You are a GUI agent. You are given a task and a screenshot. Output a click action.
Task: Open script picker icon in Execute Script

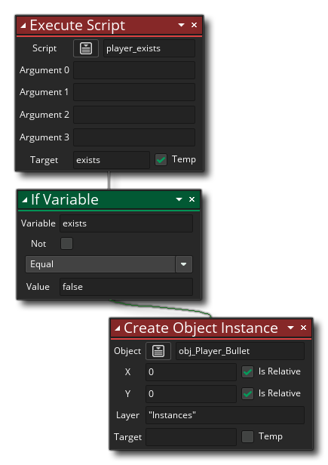(86, 48)
